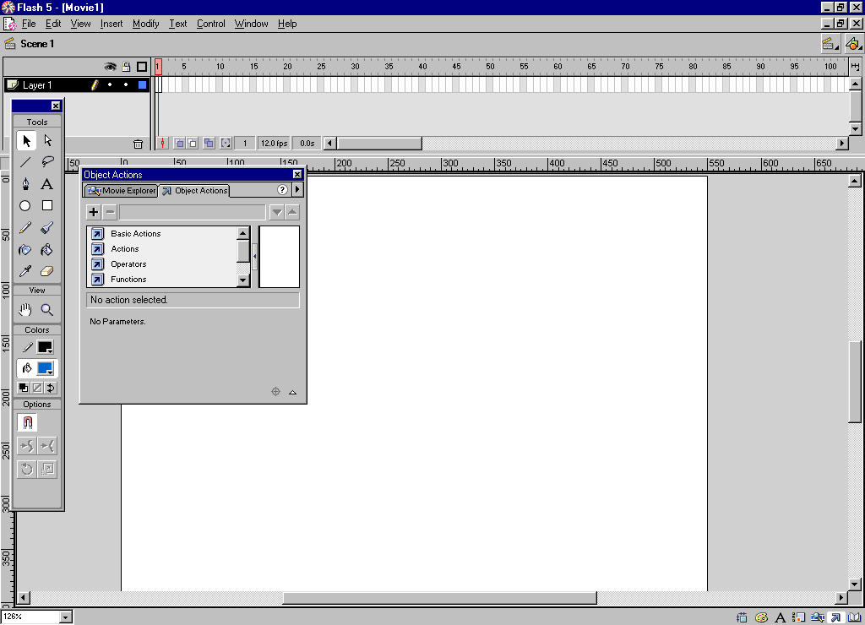Screen dimensions: 865x625
Task: Toggle Edit Multiple Frames button
Action: [x=209, y=144]
